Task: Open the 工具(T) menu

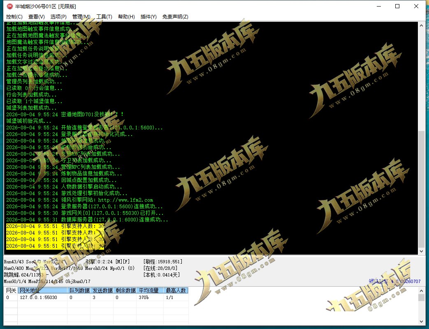Action: coord(104,17)
